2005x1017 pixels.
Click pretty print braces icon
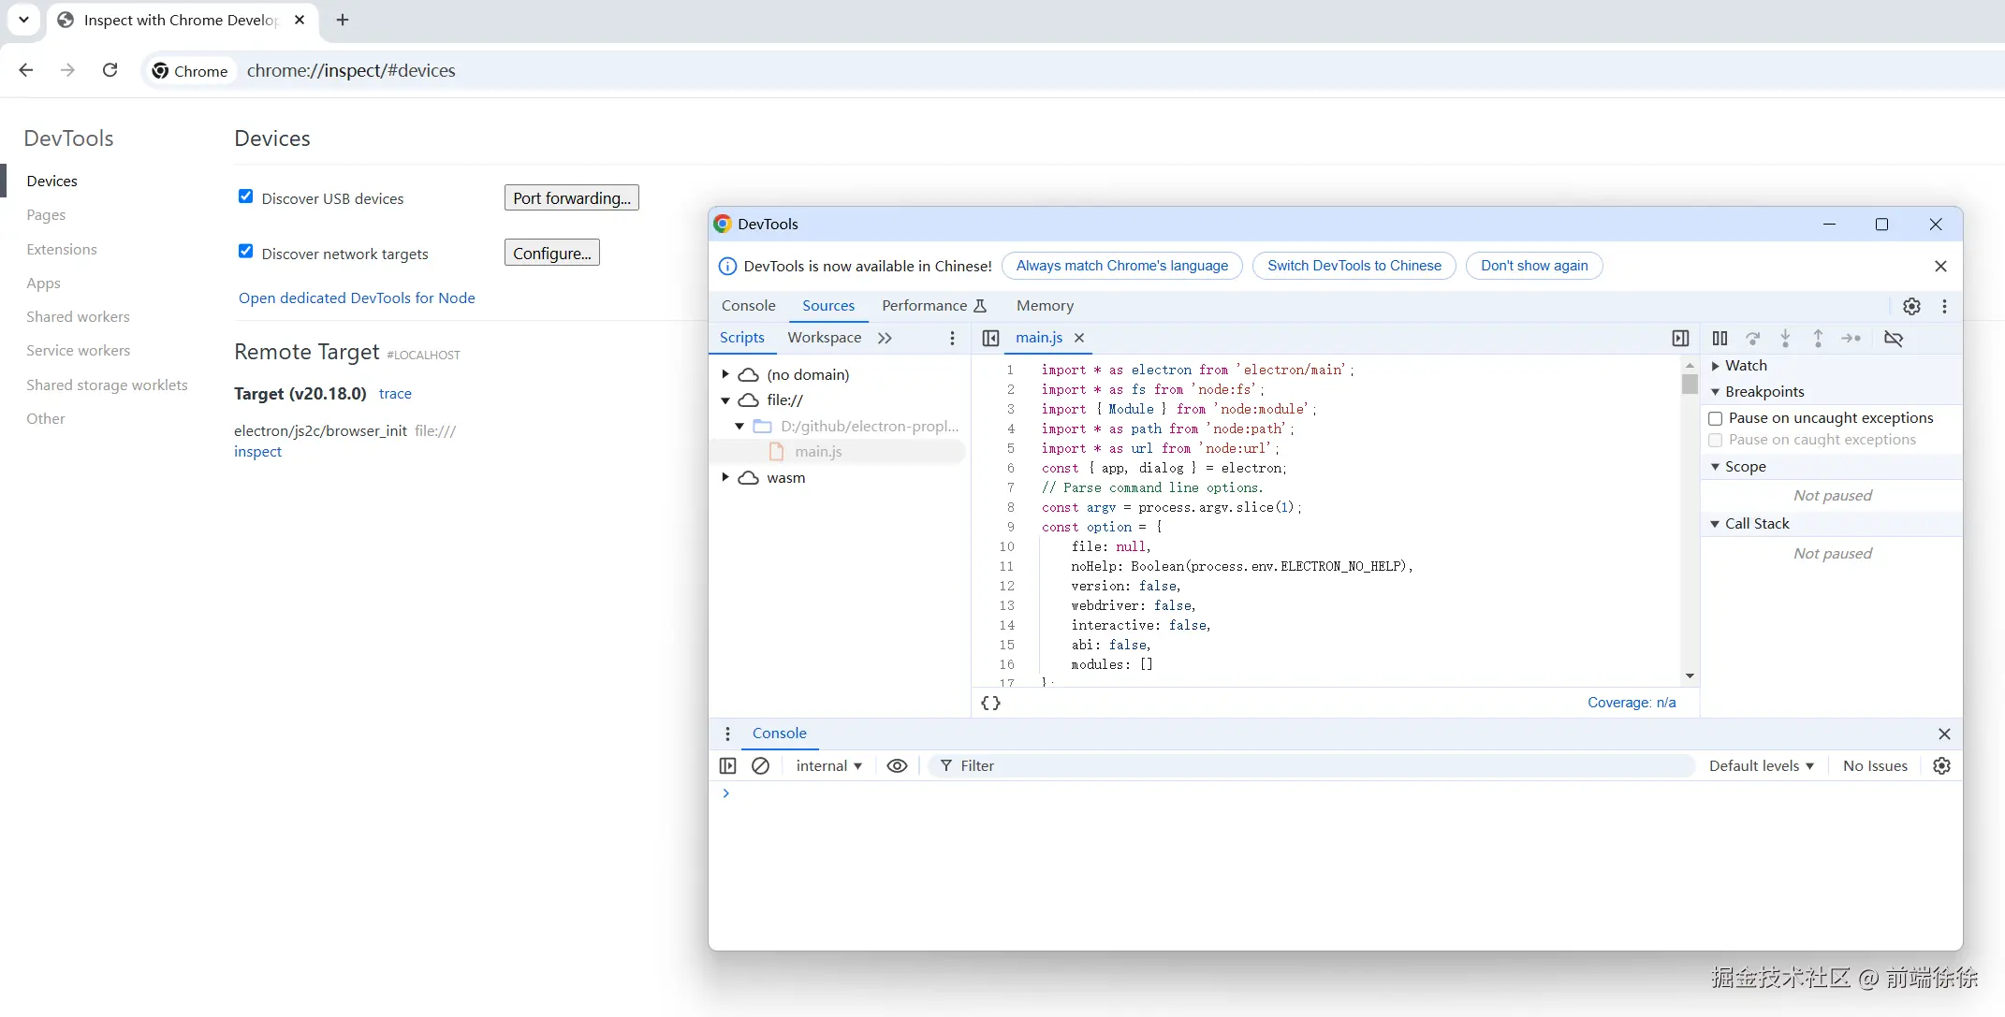(991, 703)
